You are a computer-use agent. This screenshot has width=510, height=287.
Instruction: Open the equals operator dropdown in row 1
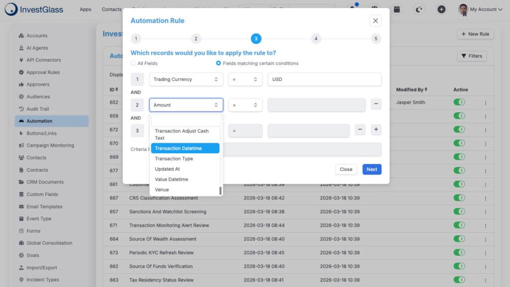[x=245, y=80]
